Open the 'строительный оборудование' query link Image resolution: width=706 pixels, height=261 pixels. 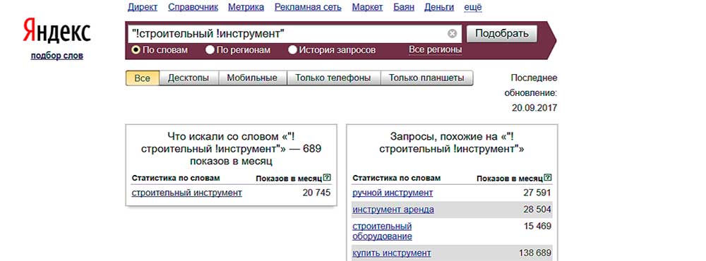(x=382, y=231)
